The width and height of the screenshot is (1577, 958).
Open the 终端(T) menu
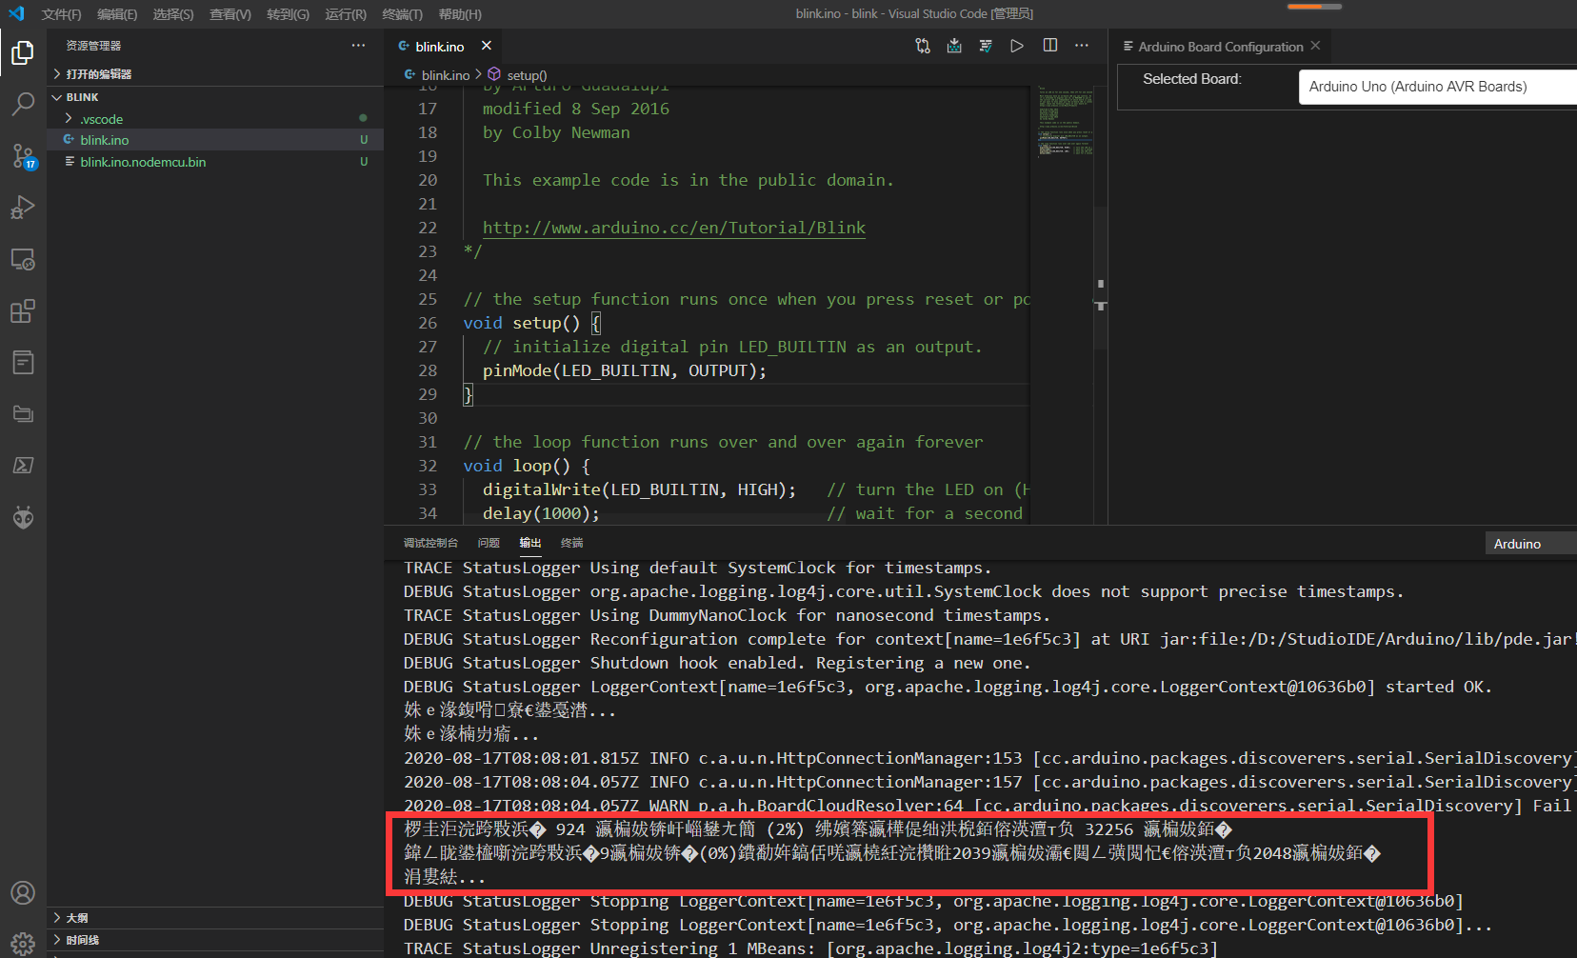click(x=402, y=14)
